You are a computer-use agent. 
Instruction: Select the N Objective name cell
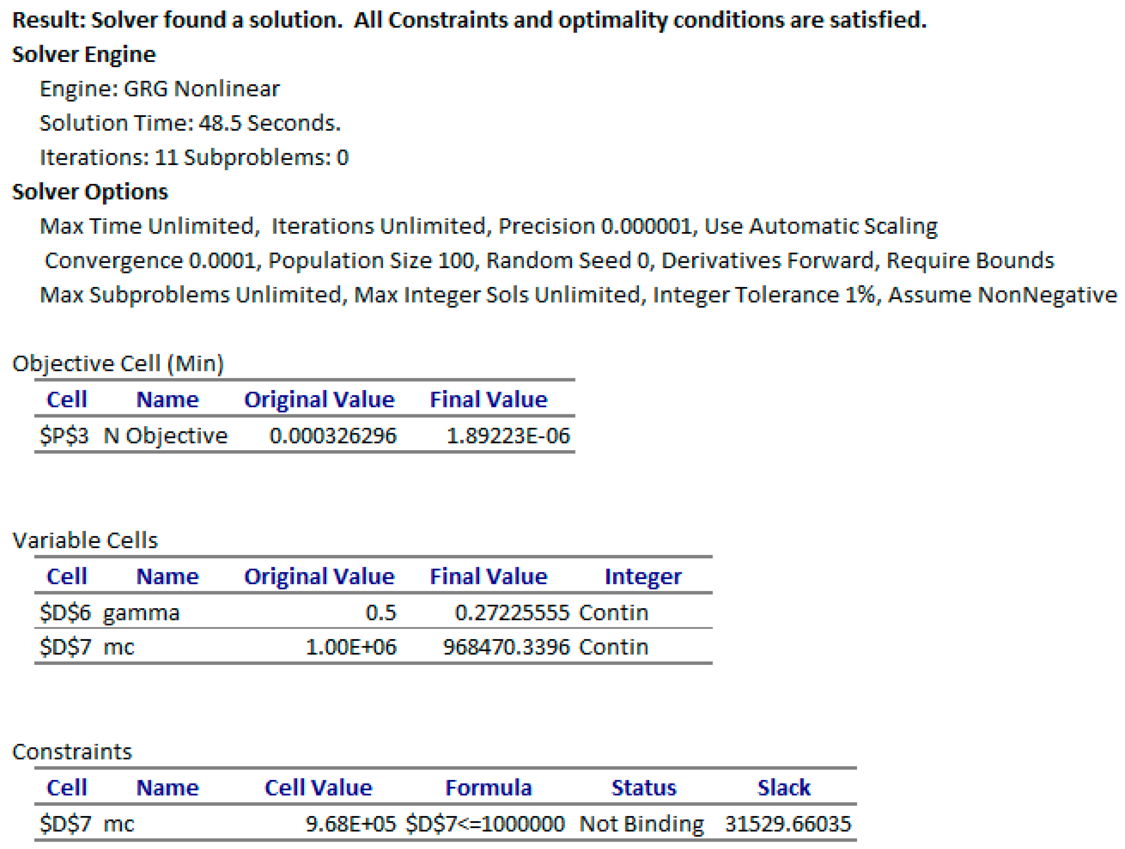165,435
